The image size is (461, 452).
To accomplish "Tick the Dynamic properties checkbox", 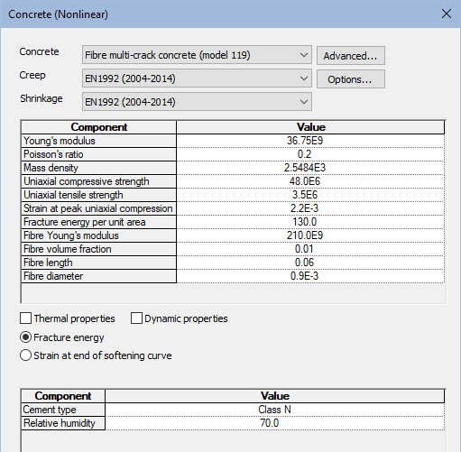I will (136, 318).
